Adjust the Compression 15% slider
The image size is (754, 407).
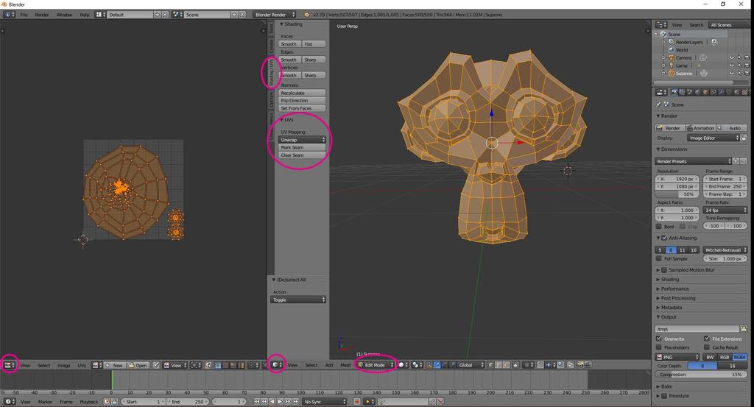point(701,375)
